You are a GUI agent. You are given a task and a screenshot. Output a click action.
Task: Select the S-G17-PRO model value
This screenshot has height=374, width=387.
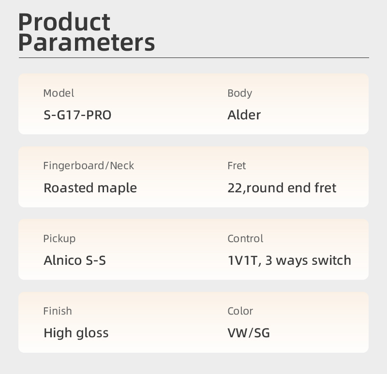click(77, 115)
